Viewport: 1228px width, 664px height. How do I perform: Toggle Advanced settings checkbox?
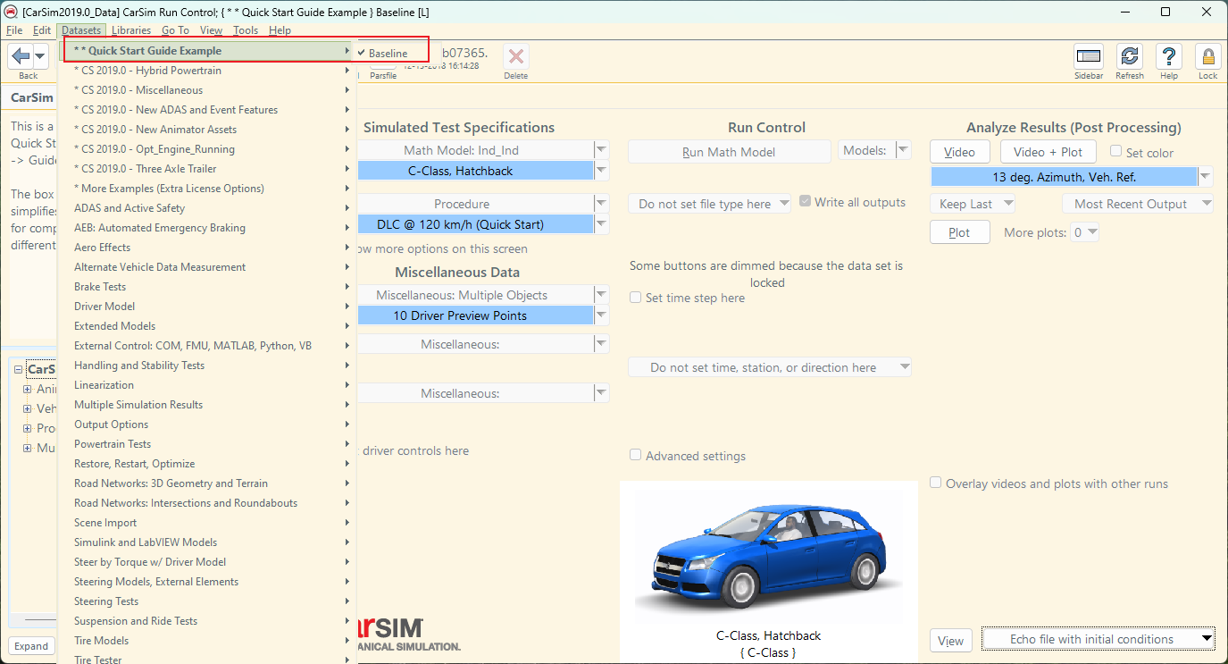635,455
